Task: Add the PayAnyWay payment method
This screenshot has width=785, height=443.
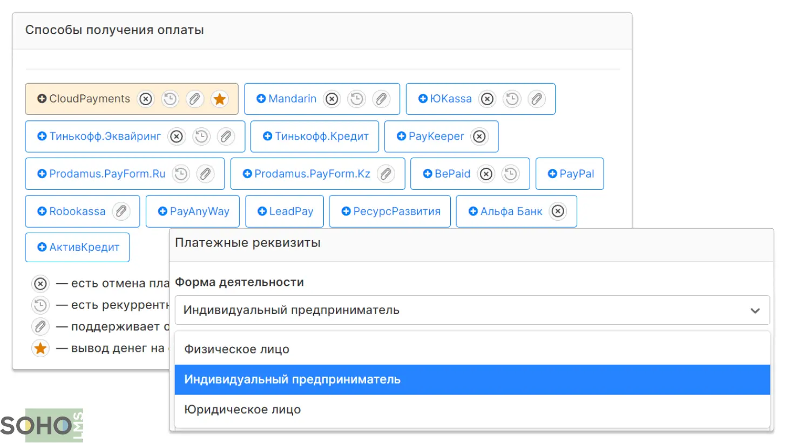Action: click(x=193, y=212)
